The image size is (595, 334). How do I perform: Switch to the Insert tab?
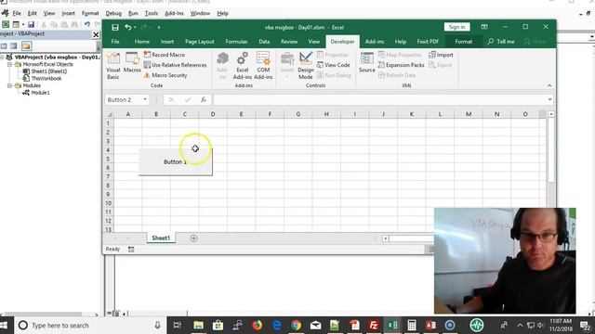pos(167,41)
